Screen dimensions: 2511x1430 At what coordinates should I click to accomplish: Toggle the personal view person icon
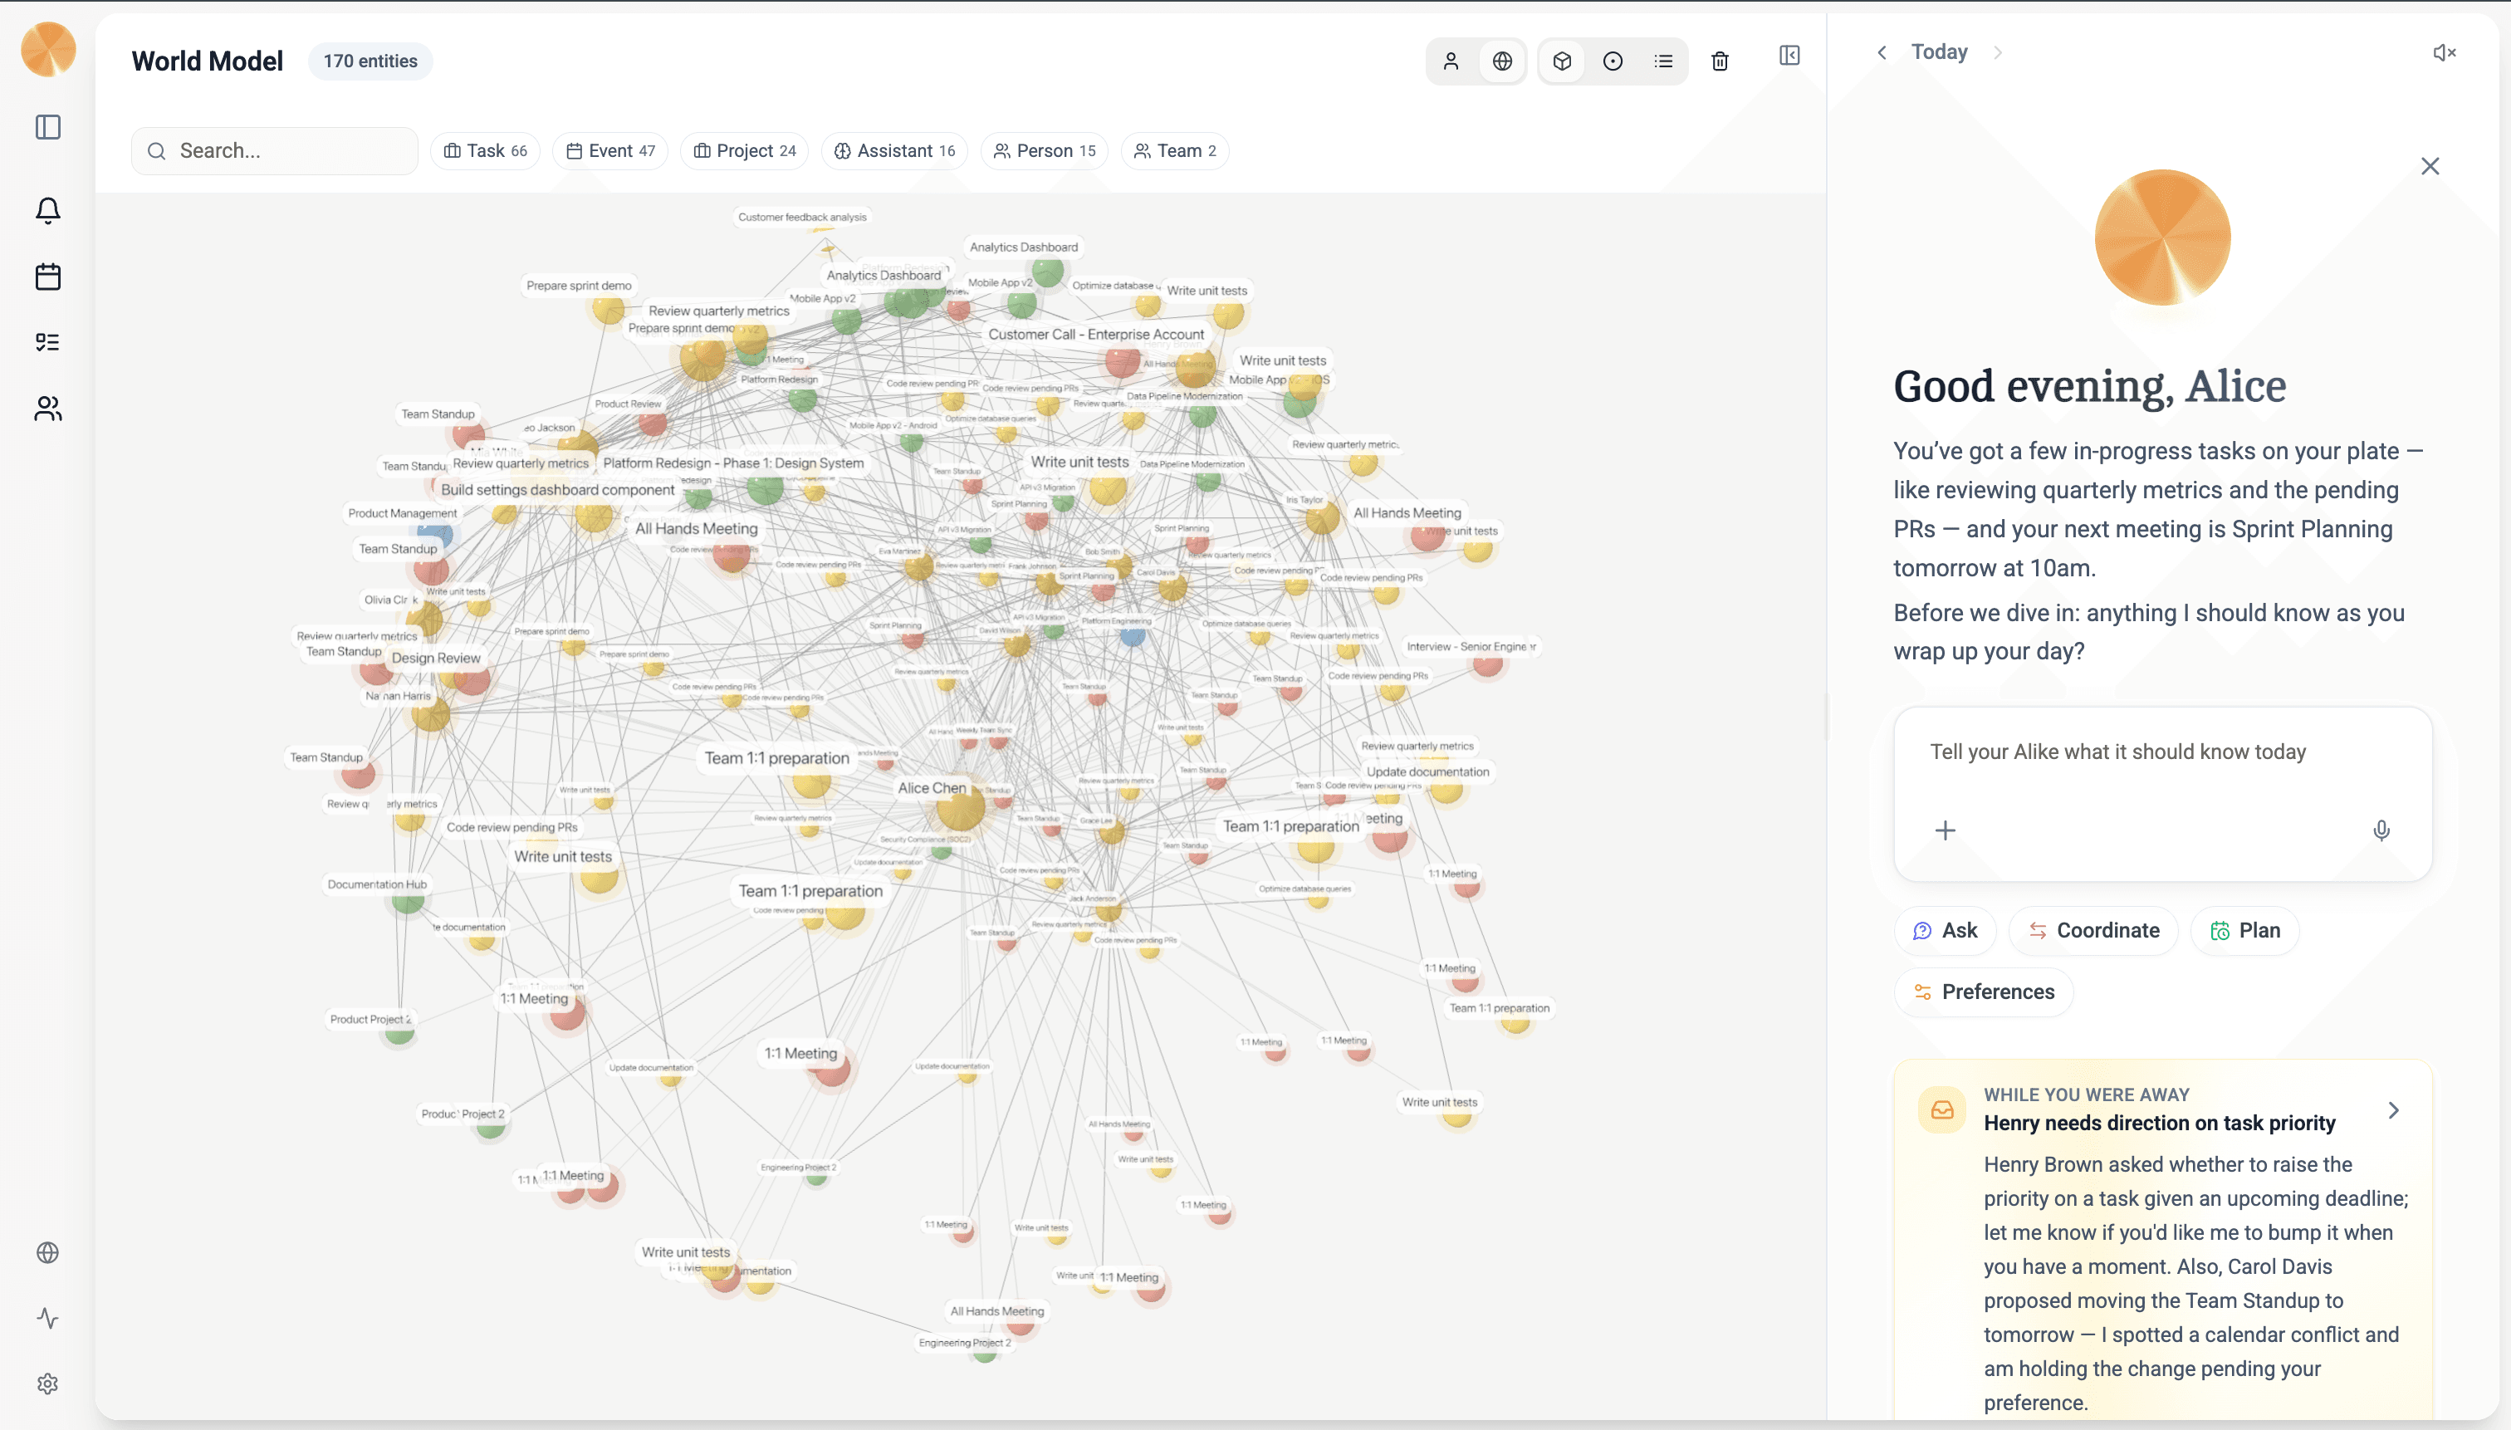click(1451, 62)
